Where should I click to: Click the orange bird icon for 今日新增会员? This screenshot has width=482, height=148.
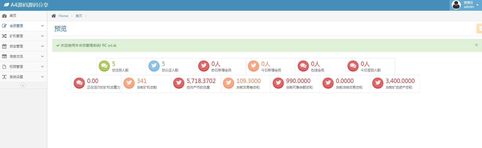pyautogui.click(x=253, y=66)
